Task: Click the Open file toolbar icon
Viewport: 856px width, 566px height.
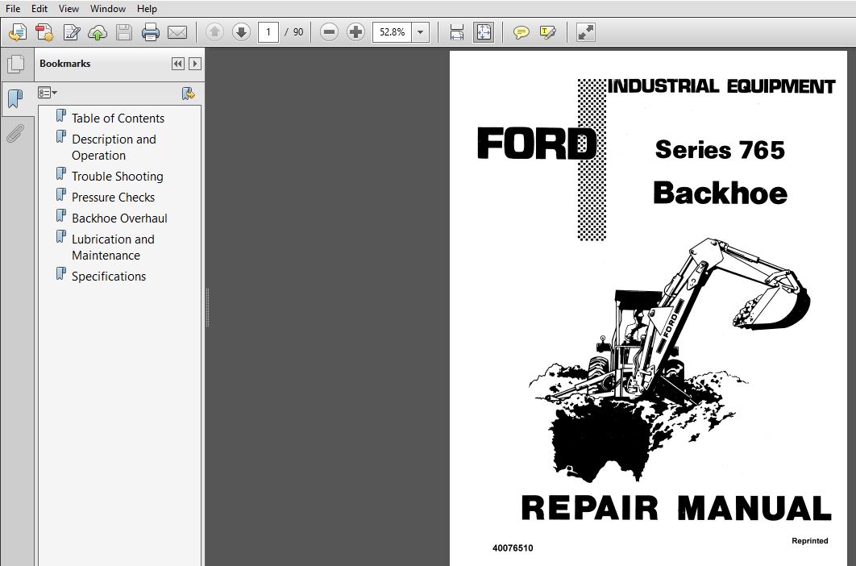Action: [x=18, y=32]
